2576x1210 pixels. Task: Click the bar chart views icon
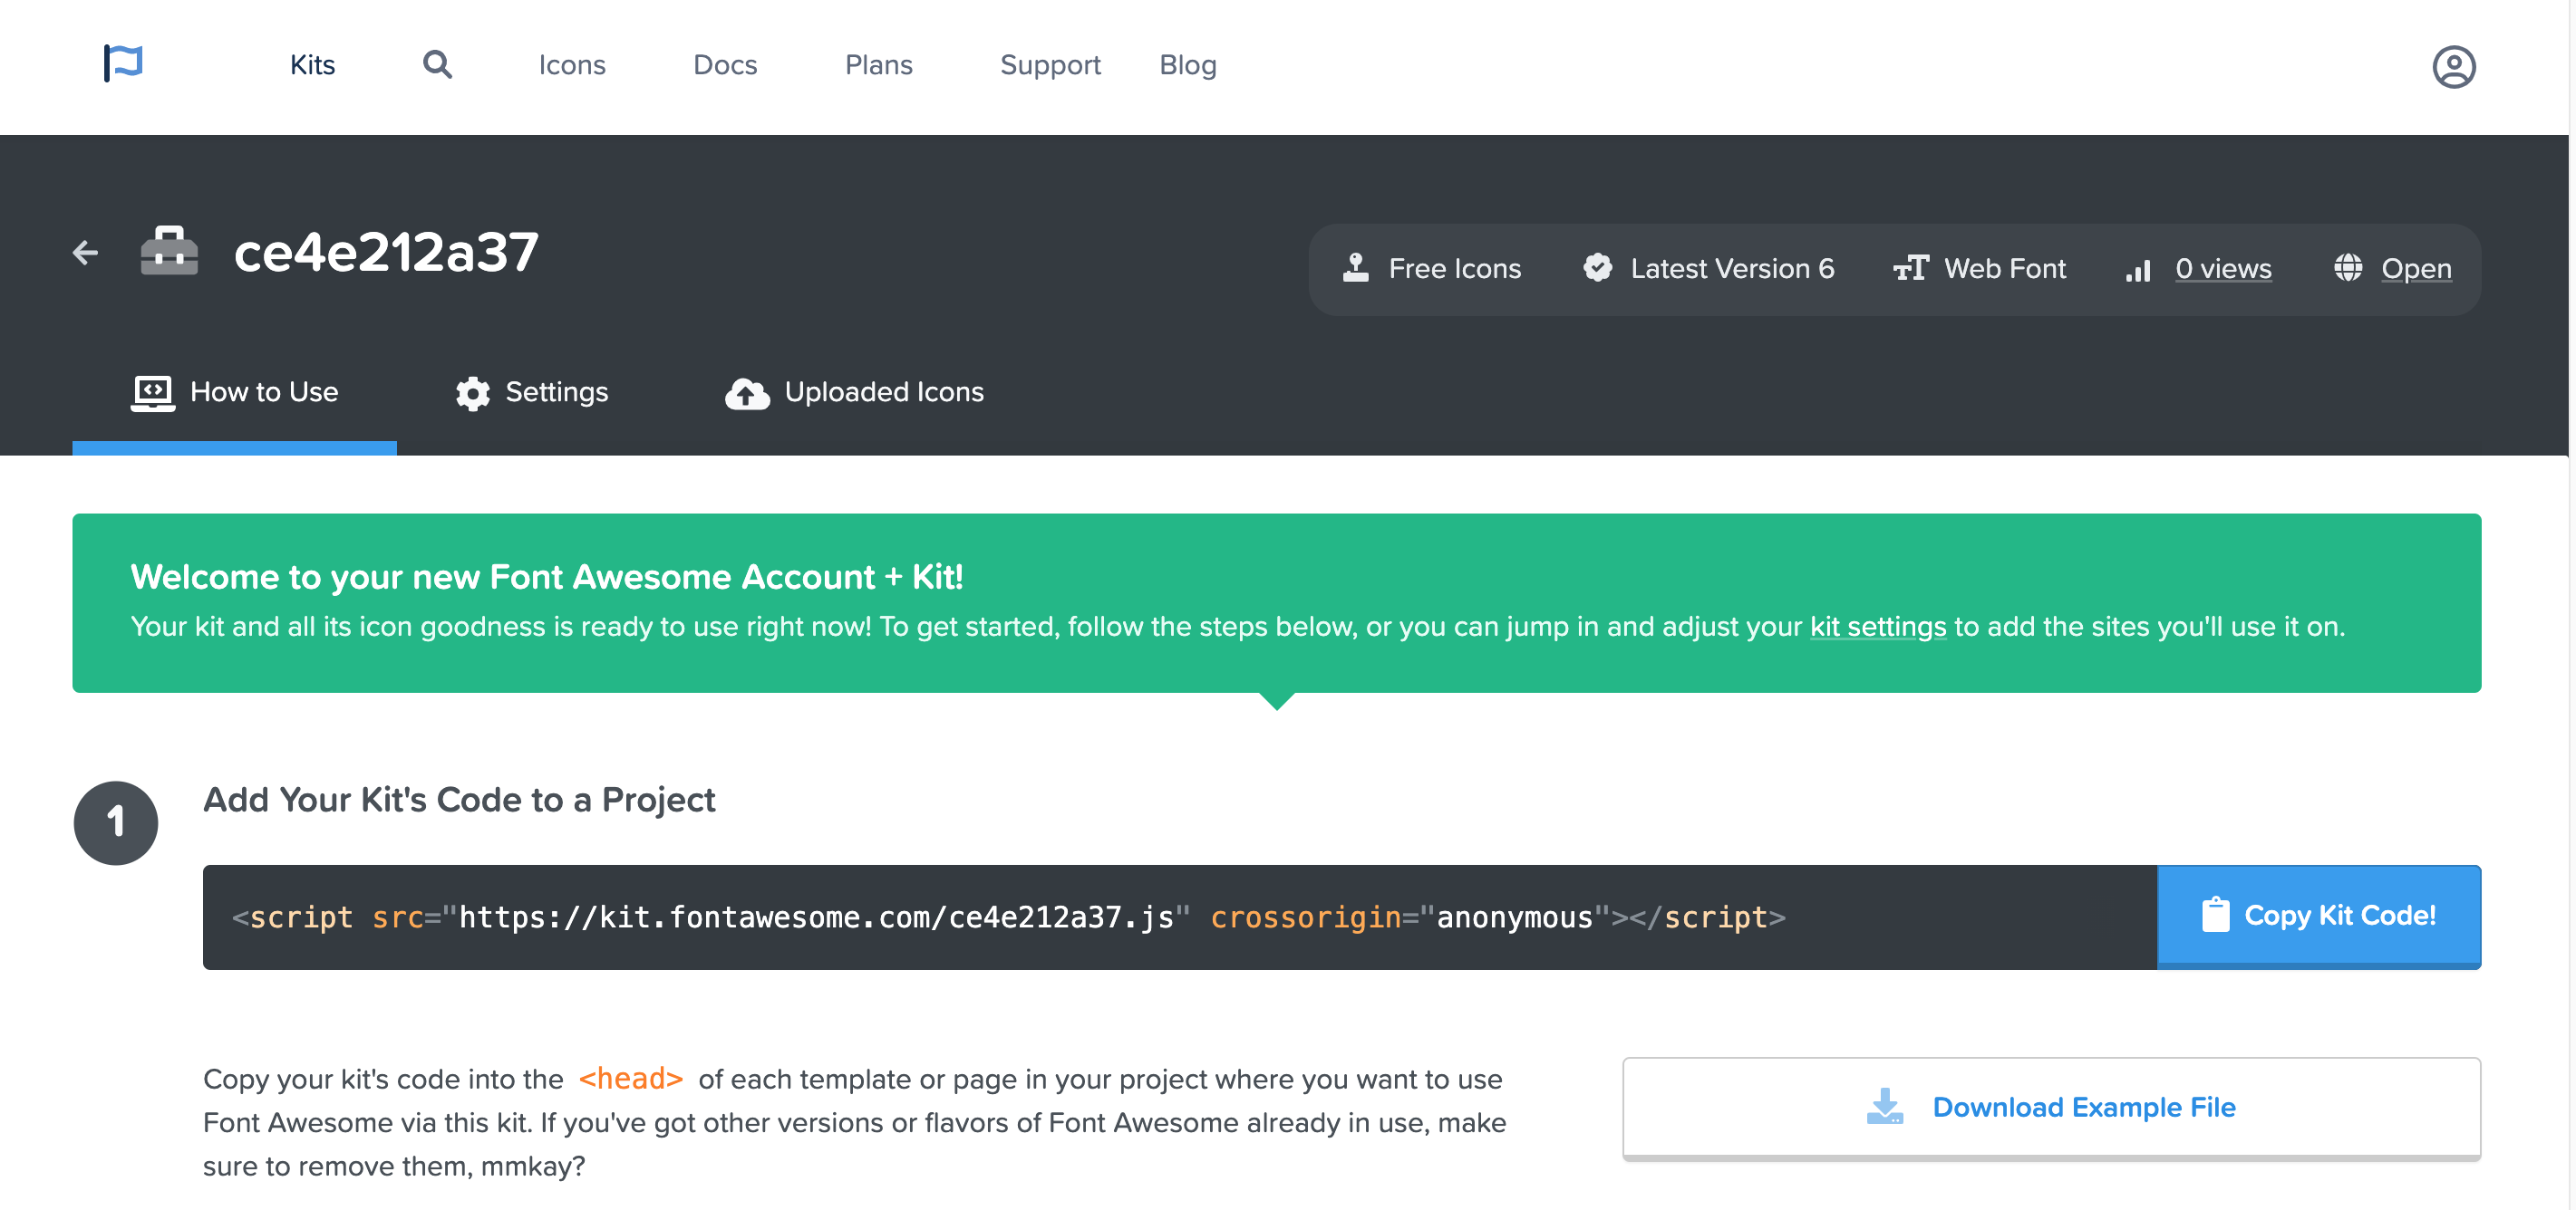point(2138,270)
